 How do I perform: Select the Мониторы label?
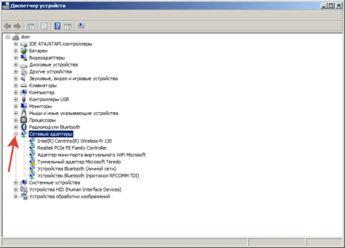coord(40,106)
